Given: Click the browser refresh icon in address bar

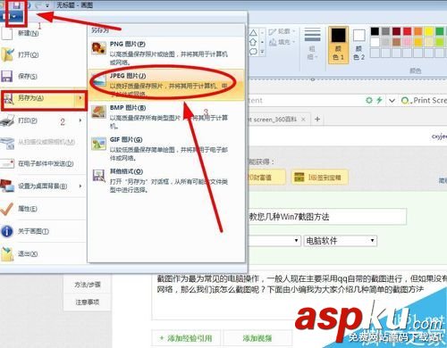Looking at the screenshot, I should pyautogui.click(x=369, y=100).
